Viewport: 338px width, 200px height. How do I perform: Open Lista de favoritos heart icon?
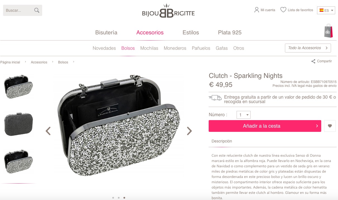click(x=283, y=10)
